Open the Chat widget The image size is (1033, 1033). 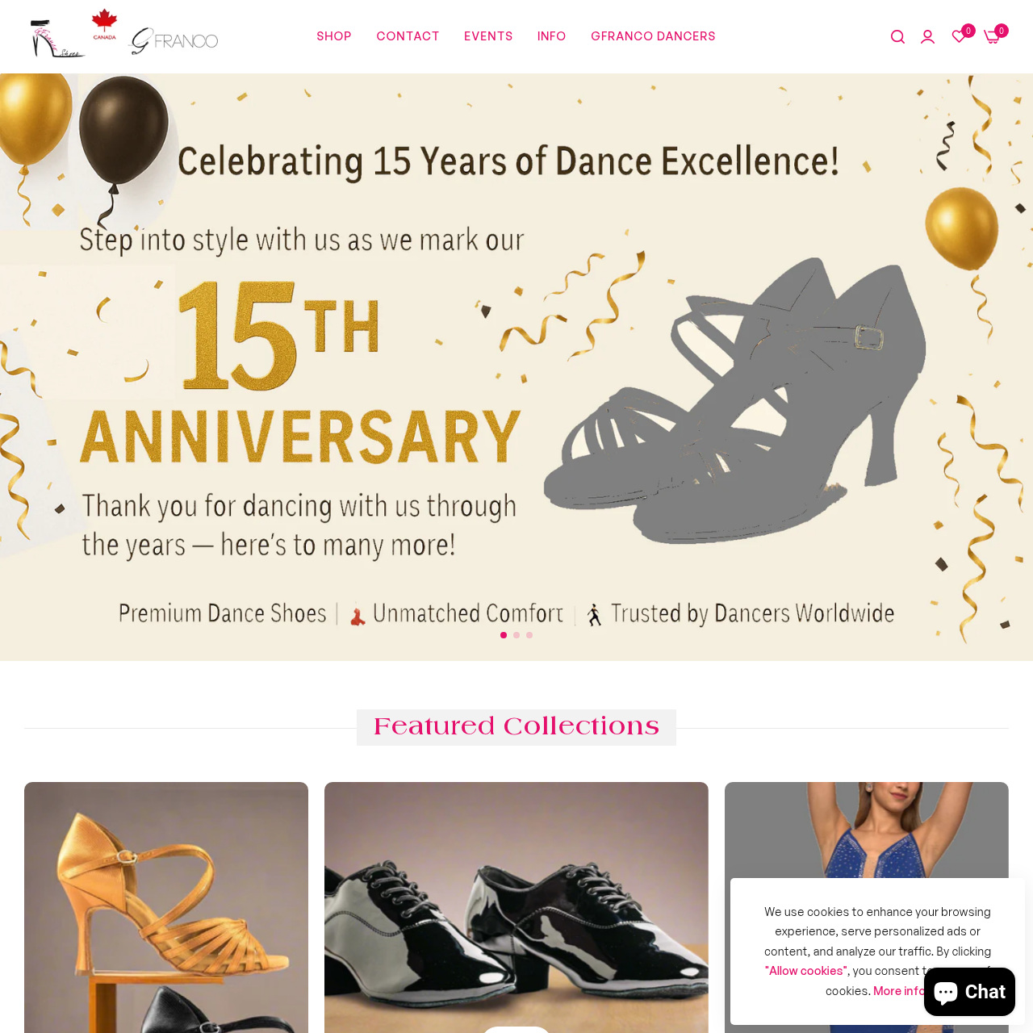point(969,992)
